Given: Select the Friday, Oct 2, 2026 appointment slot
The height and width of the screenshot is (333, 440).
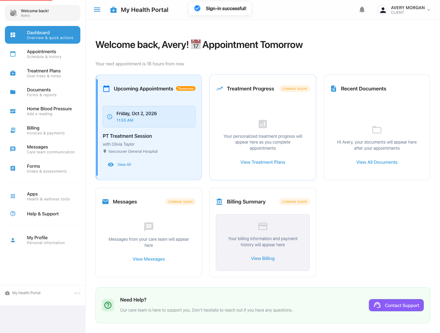Looking at the screenshot, I should [x=149, y=117].
